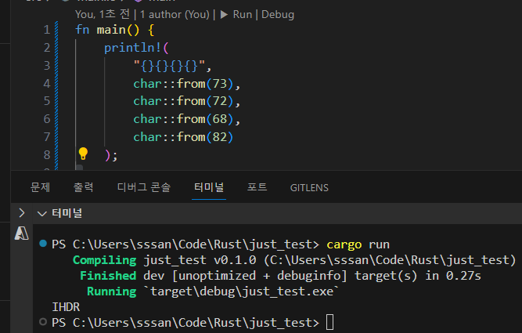Switch to the 문제 panel tab
The width and height of the screenshot is (522, 333).
40,187
